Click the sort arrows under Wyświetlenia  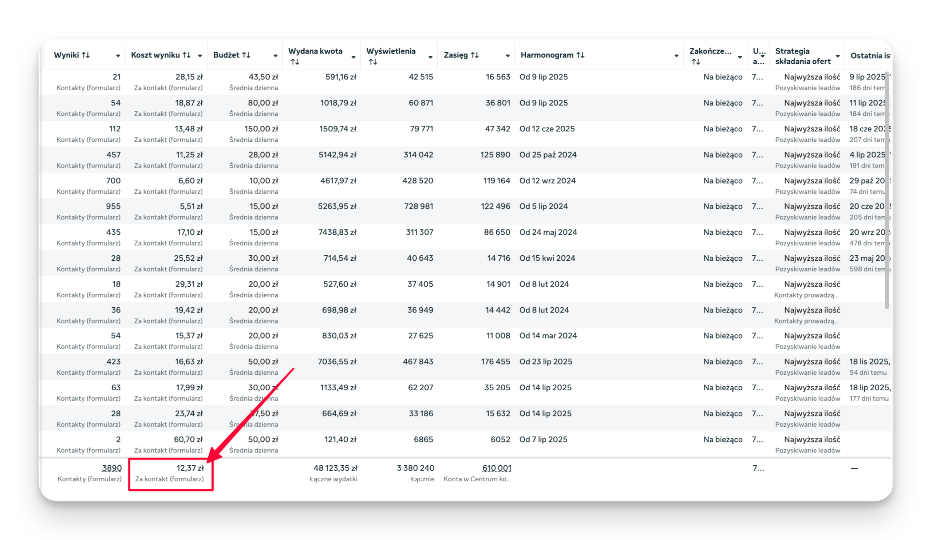tap(373, 62)
